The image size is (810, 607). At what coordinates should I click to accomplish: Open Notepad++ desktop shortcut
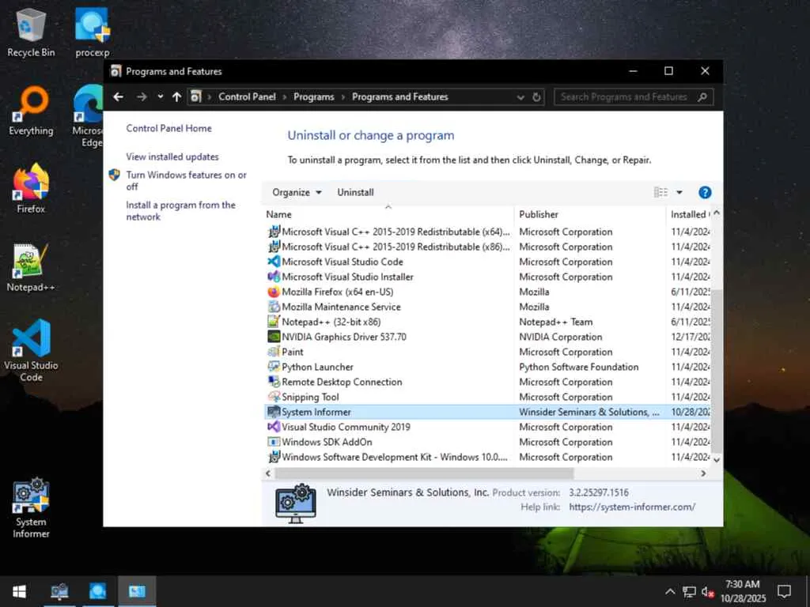(31, 267)
